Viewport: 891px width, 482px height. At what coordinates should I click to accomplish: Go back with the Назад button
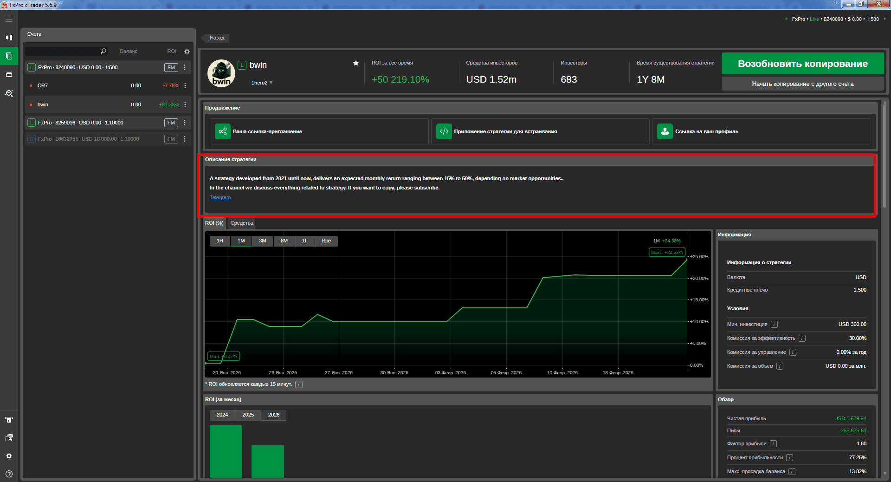(x=215, y=38)
